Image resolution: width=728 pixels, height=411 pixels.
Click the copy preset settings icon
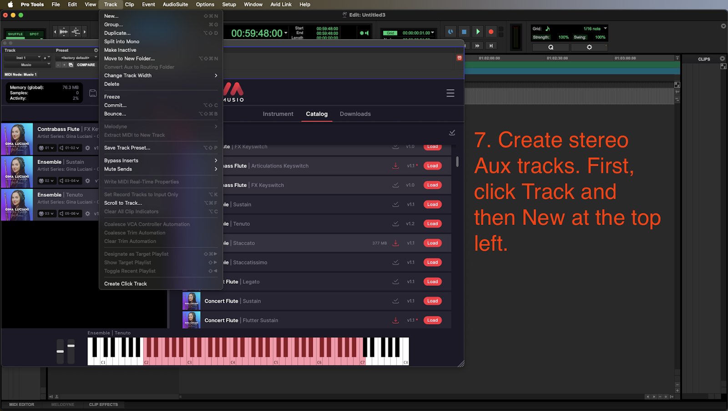71,65
